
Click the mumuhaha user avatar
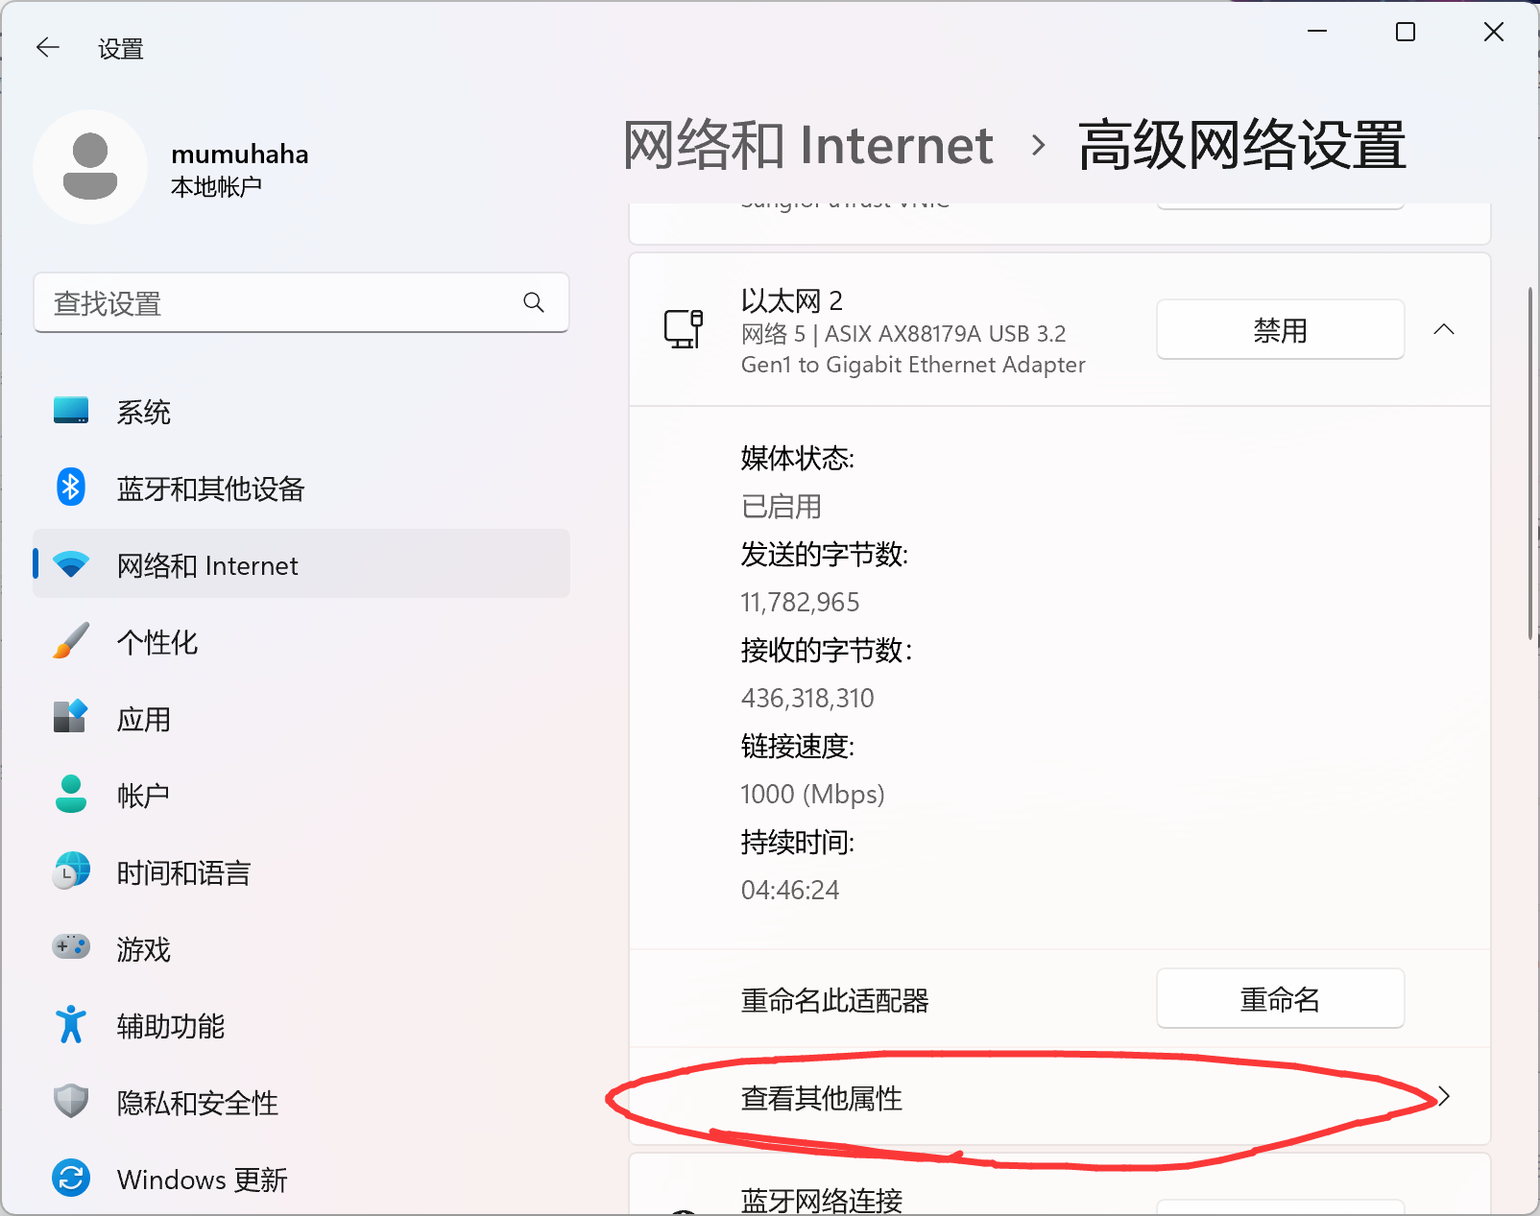coord(90,167)
